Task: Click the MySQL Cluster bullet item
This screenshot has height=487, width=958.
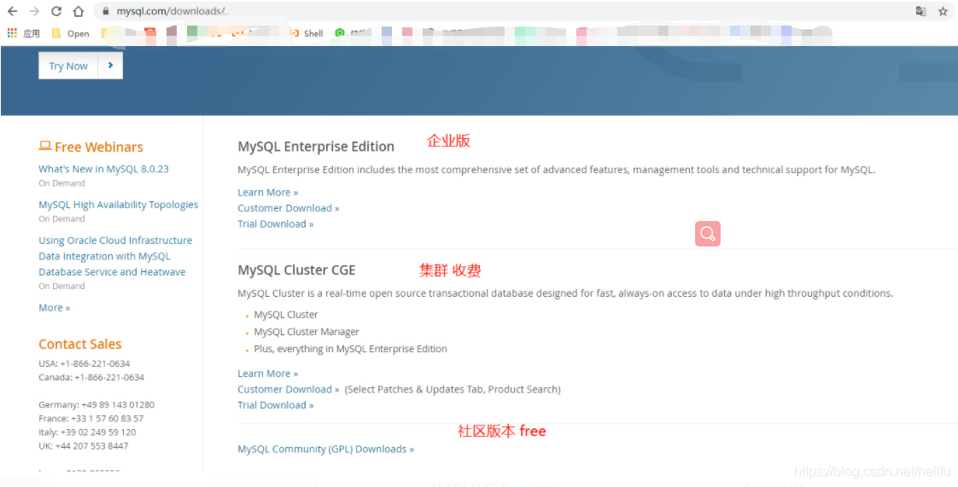Action: click(286, 315)
